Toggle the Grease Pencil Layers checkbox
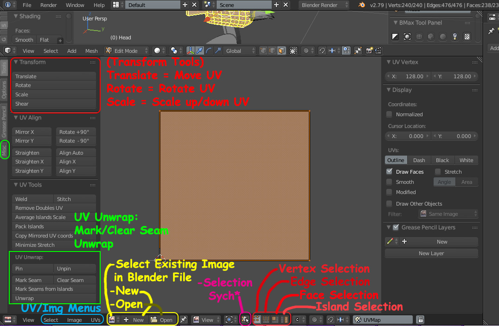 click(x=396, y=227)
